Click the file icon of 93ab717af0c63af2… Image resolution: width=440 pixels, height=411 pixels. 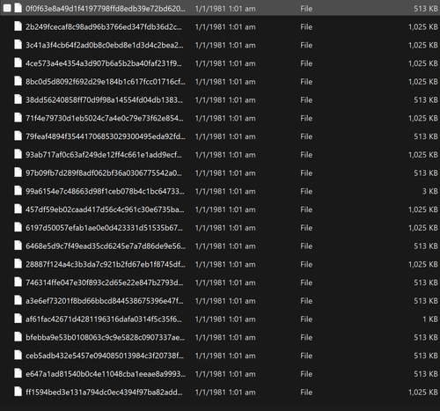click(x=18, y=154)
